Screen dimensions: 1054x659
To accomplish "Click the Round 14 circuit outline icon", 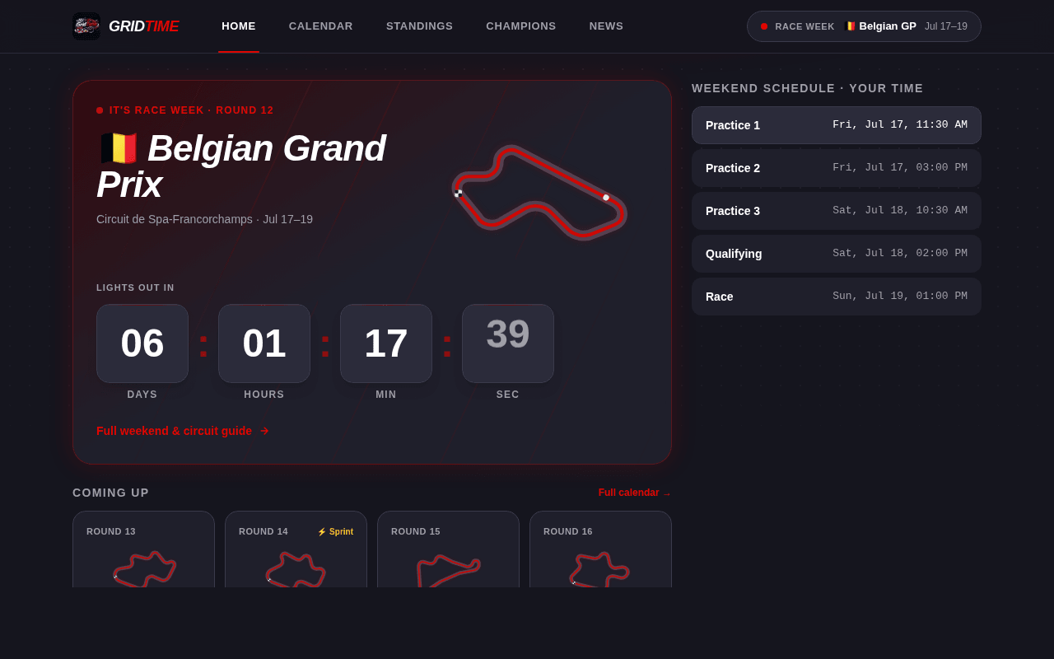I will tap(296, 569).
